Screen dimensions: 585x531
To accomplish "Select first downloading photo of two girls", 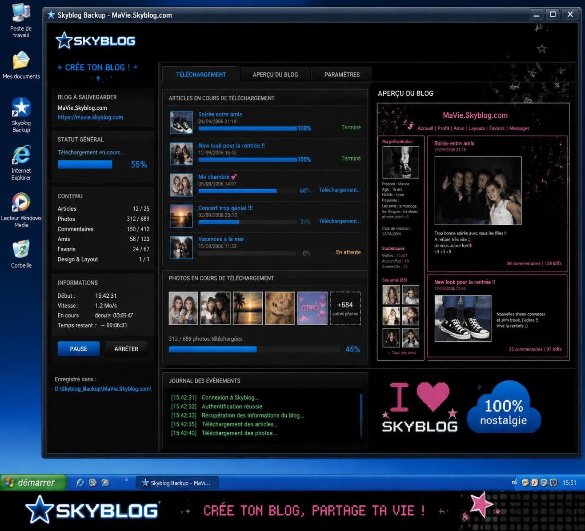I will (183, 308).
